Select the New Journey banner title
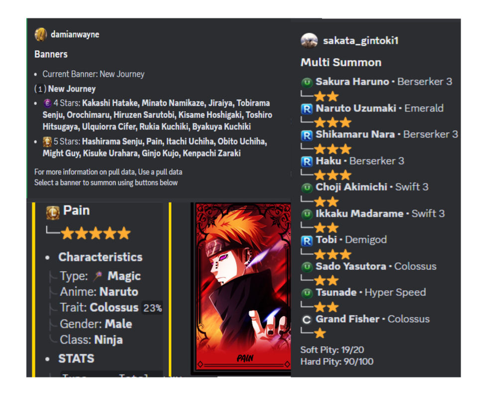Image resolution: width=483 pixels, height=399 pixels. point(72,89)
